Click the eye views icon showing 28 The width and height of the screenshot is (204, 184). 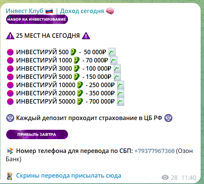point(165,178)
